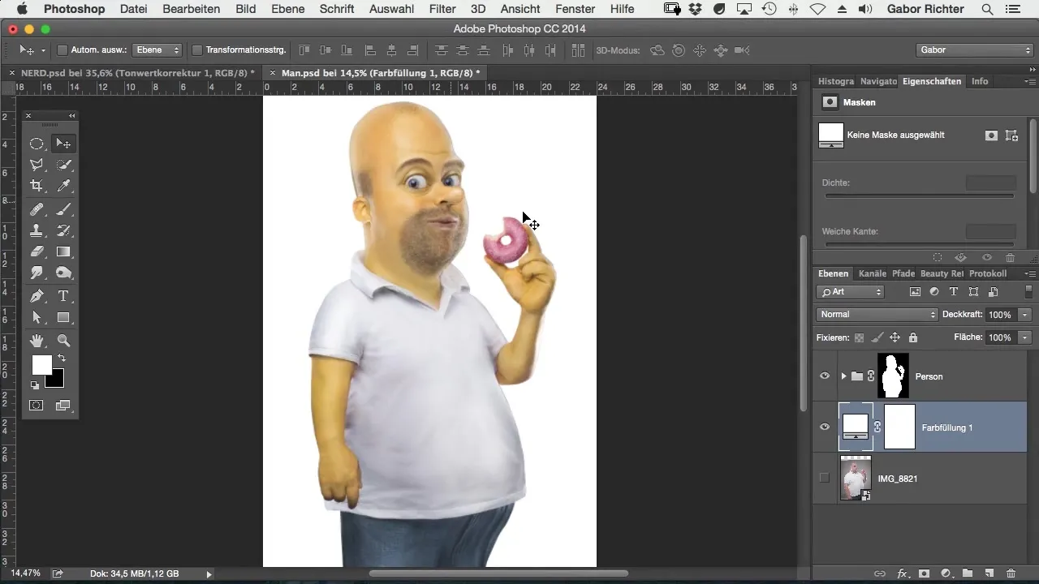Open the Art layer filter dropdown
This screenshot has height=584, width=1039.
tap(851, 292)
